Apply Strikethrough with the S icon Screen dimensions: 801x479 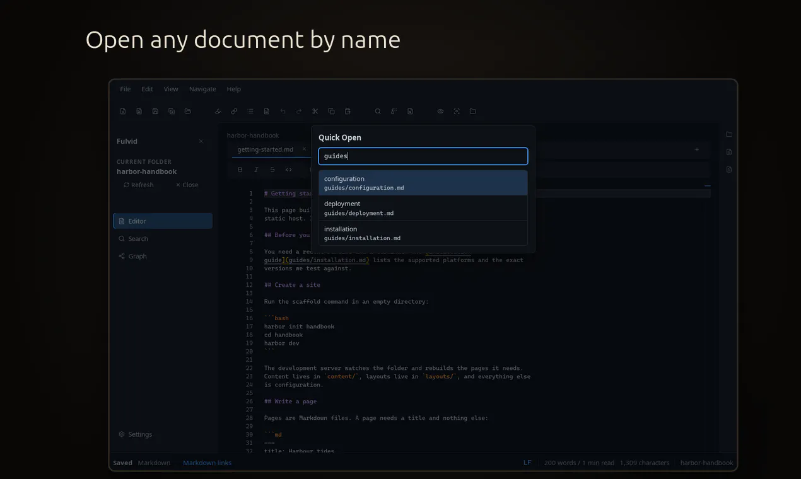pyautogui.click(x=272, y=170)
